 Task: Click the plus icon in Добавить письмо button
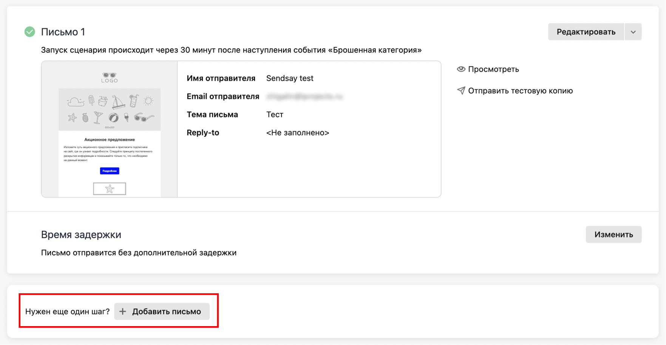pos(122,311)
